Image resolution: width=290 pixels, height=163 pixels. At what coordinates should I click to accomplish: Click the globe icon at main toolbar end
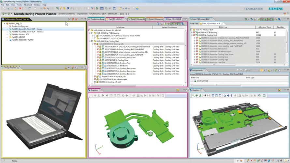coord(138,8)
